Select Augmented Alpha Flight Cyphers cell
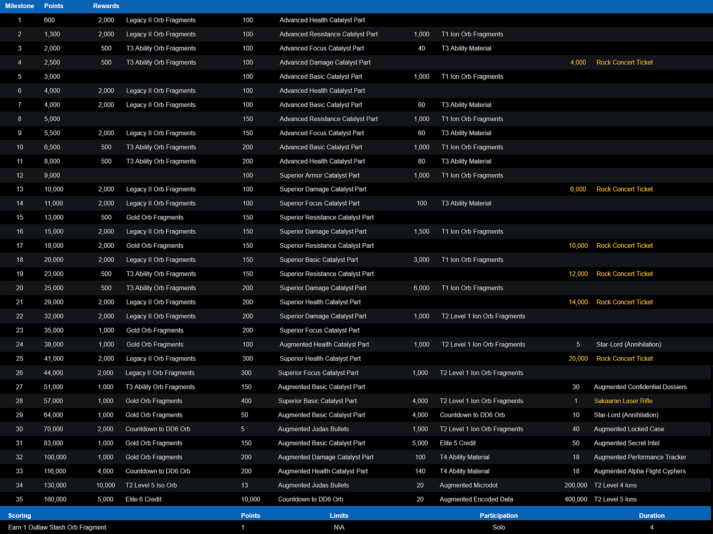This screenshot has height=534, width=713. coord(639,471)
